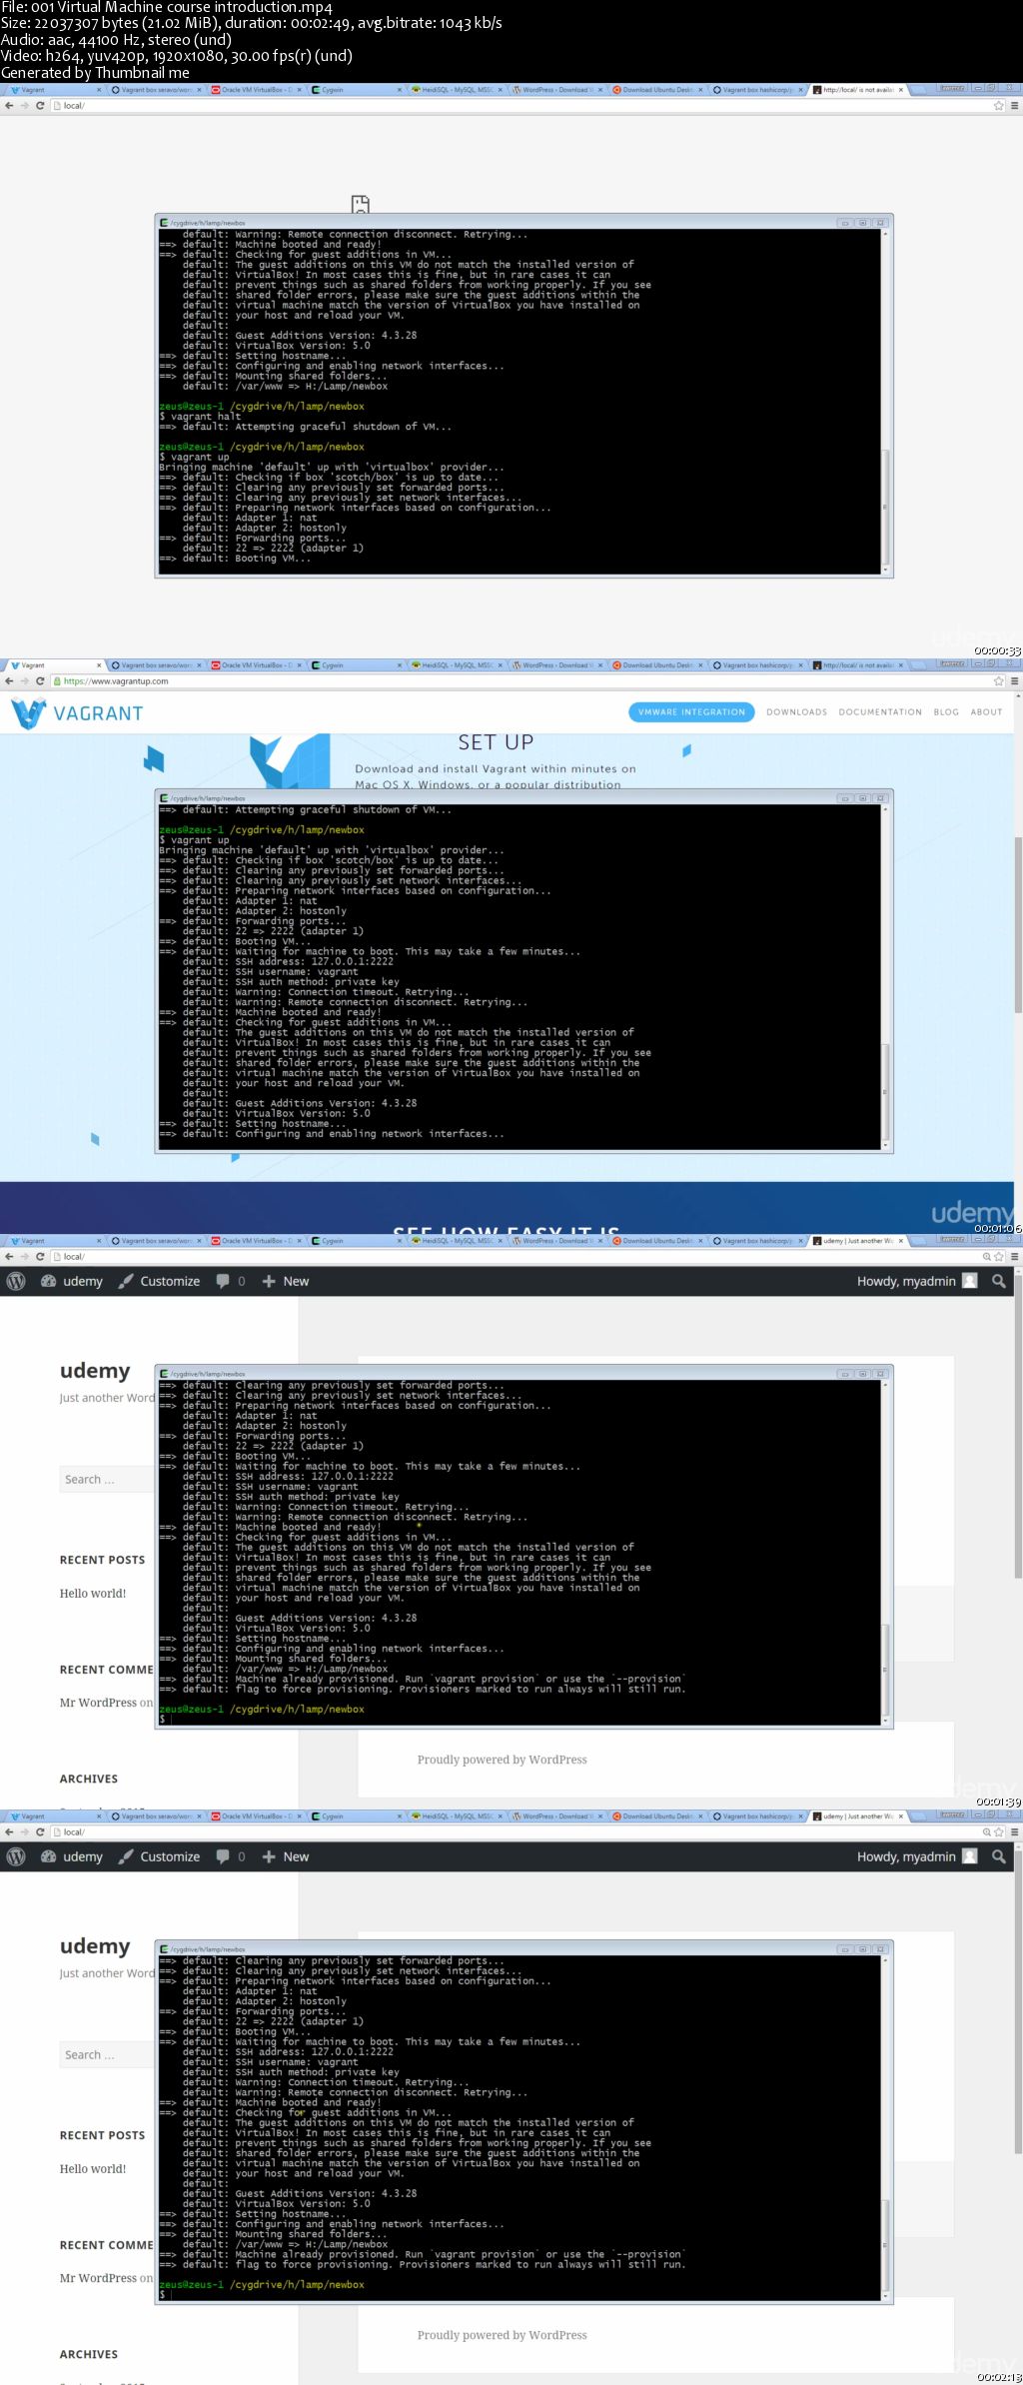Click the reload icon in the 00:00:33 frame
Screen dimensions: 1023x2385
40,106
